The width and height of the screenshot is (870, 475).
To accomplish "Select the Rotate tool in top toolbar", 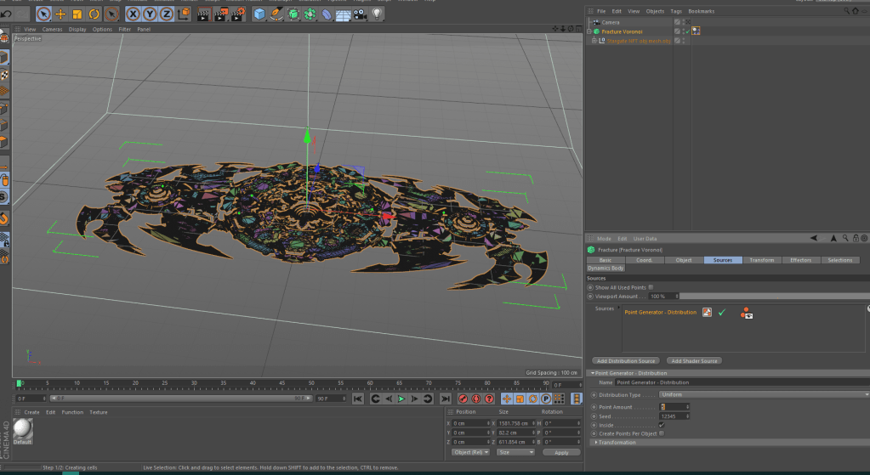I will click(94, 14).
